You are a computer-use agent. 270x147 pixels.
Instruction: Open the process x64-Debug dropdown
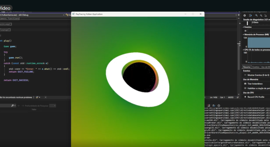point(64,15)
